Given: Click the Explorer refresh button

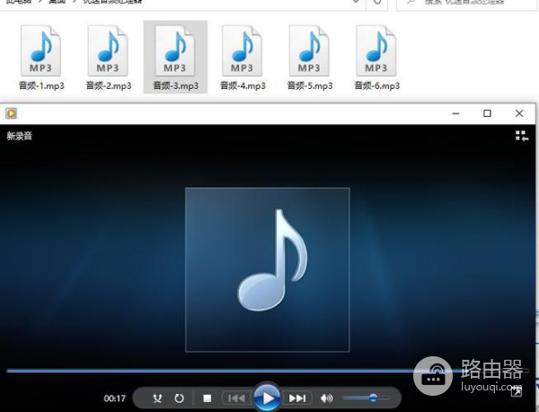Looking at the screenshot, I should (377, 3).
